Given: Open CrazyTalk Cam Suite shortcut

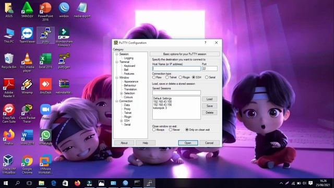Looking at the screenshot, I should (9, 113).
